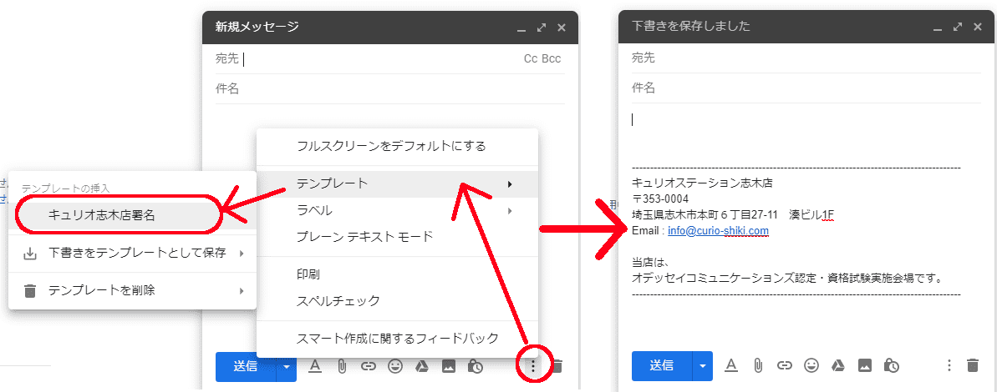Toggle confidential mode in New Message window
Image resolution: width=997 pixels, height=392 pixels.
(x=476, y=366)
